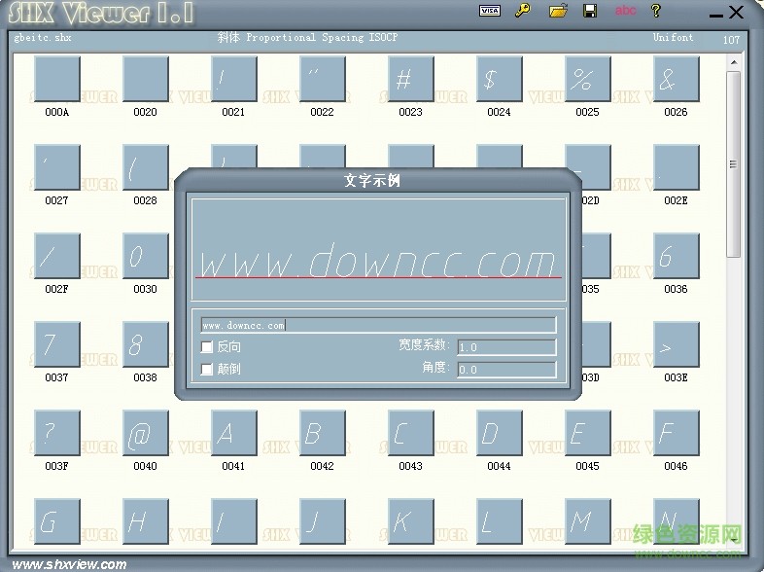Viewport: 764px width, 572px height.
Task: Select letter D glyph 0044
Action: click(x=499, y=433)
